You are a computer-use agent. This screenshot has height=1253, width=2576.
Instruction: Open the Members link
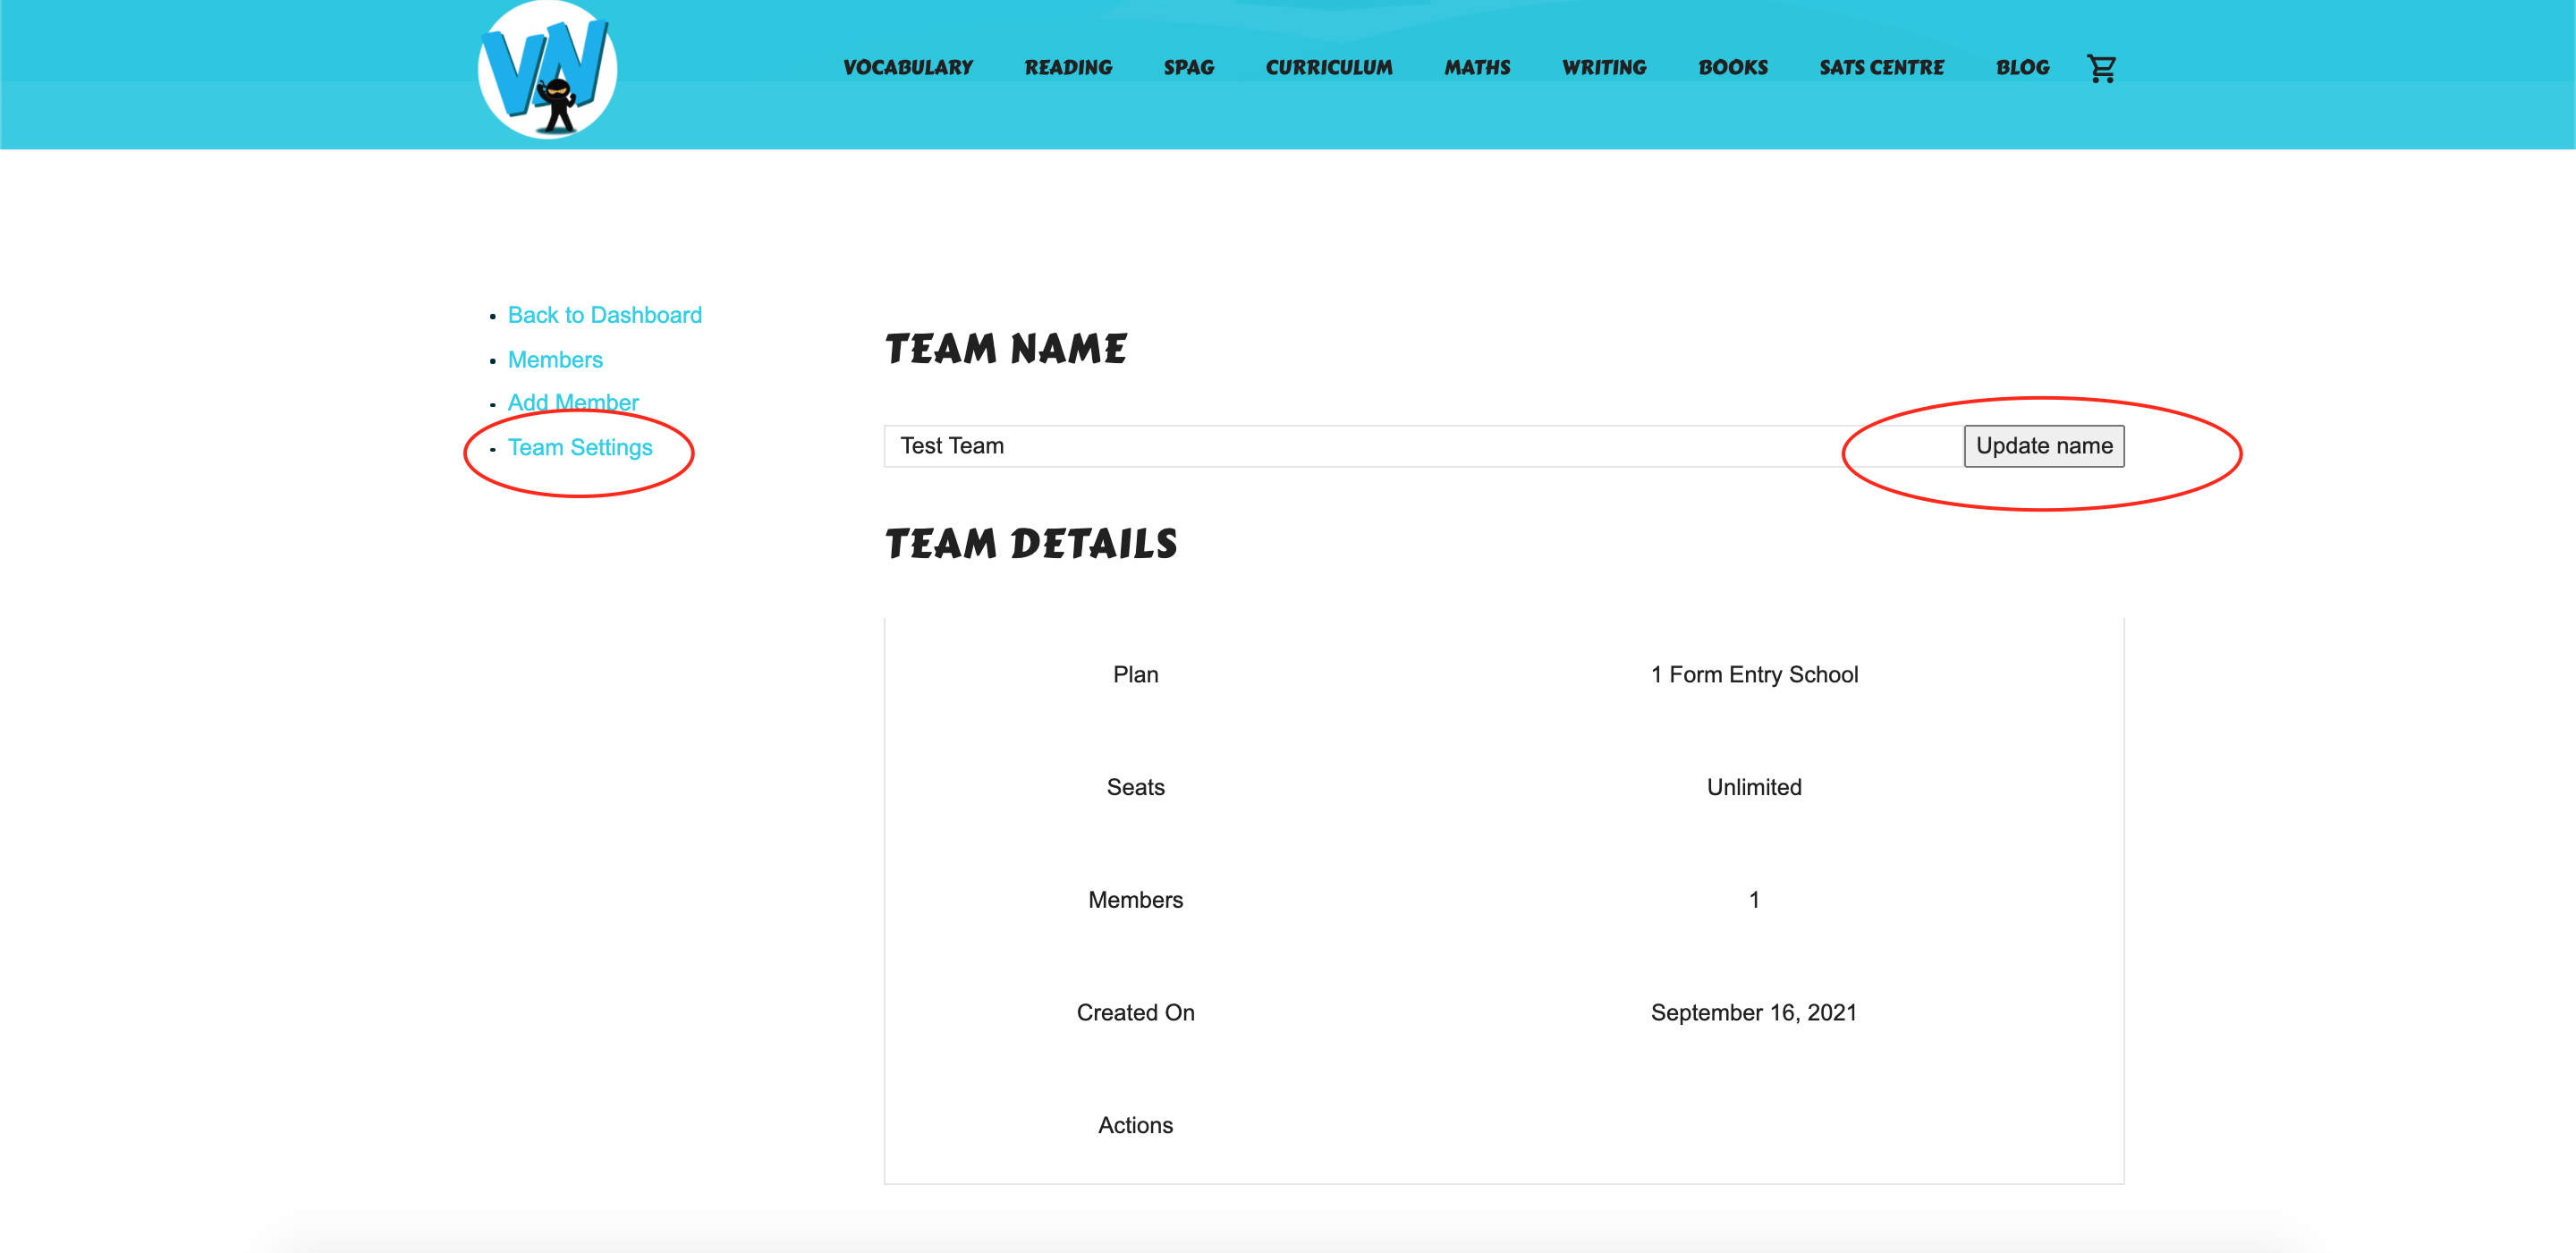coord(555,360)
